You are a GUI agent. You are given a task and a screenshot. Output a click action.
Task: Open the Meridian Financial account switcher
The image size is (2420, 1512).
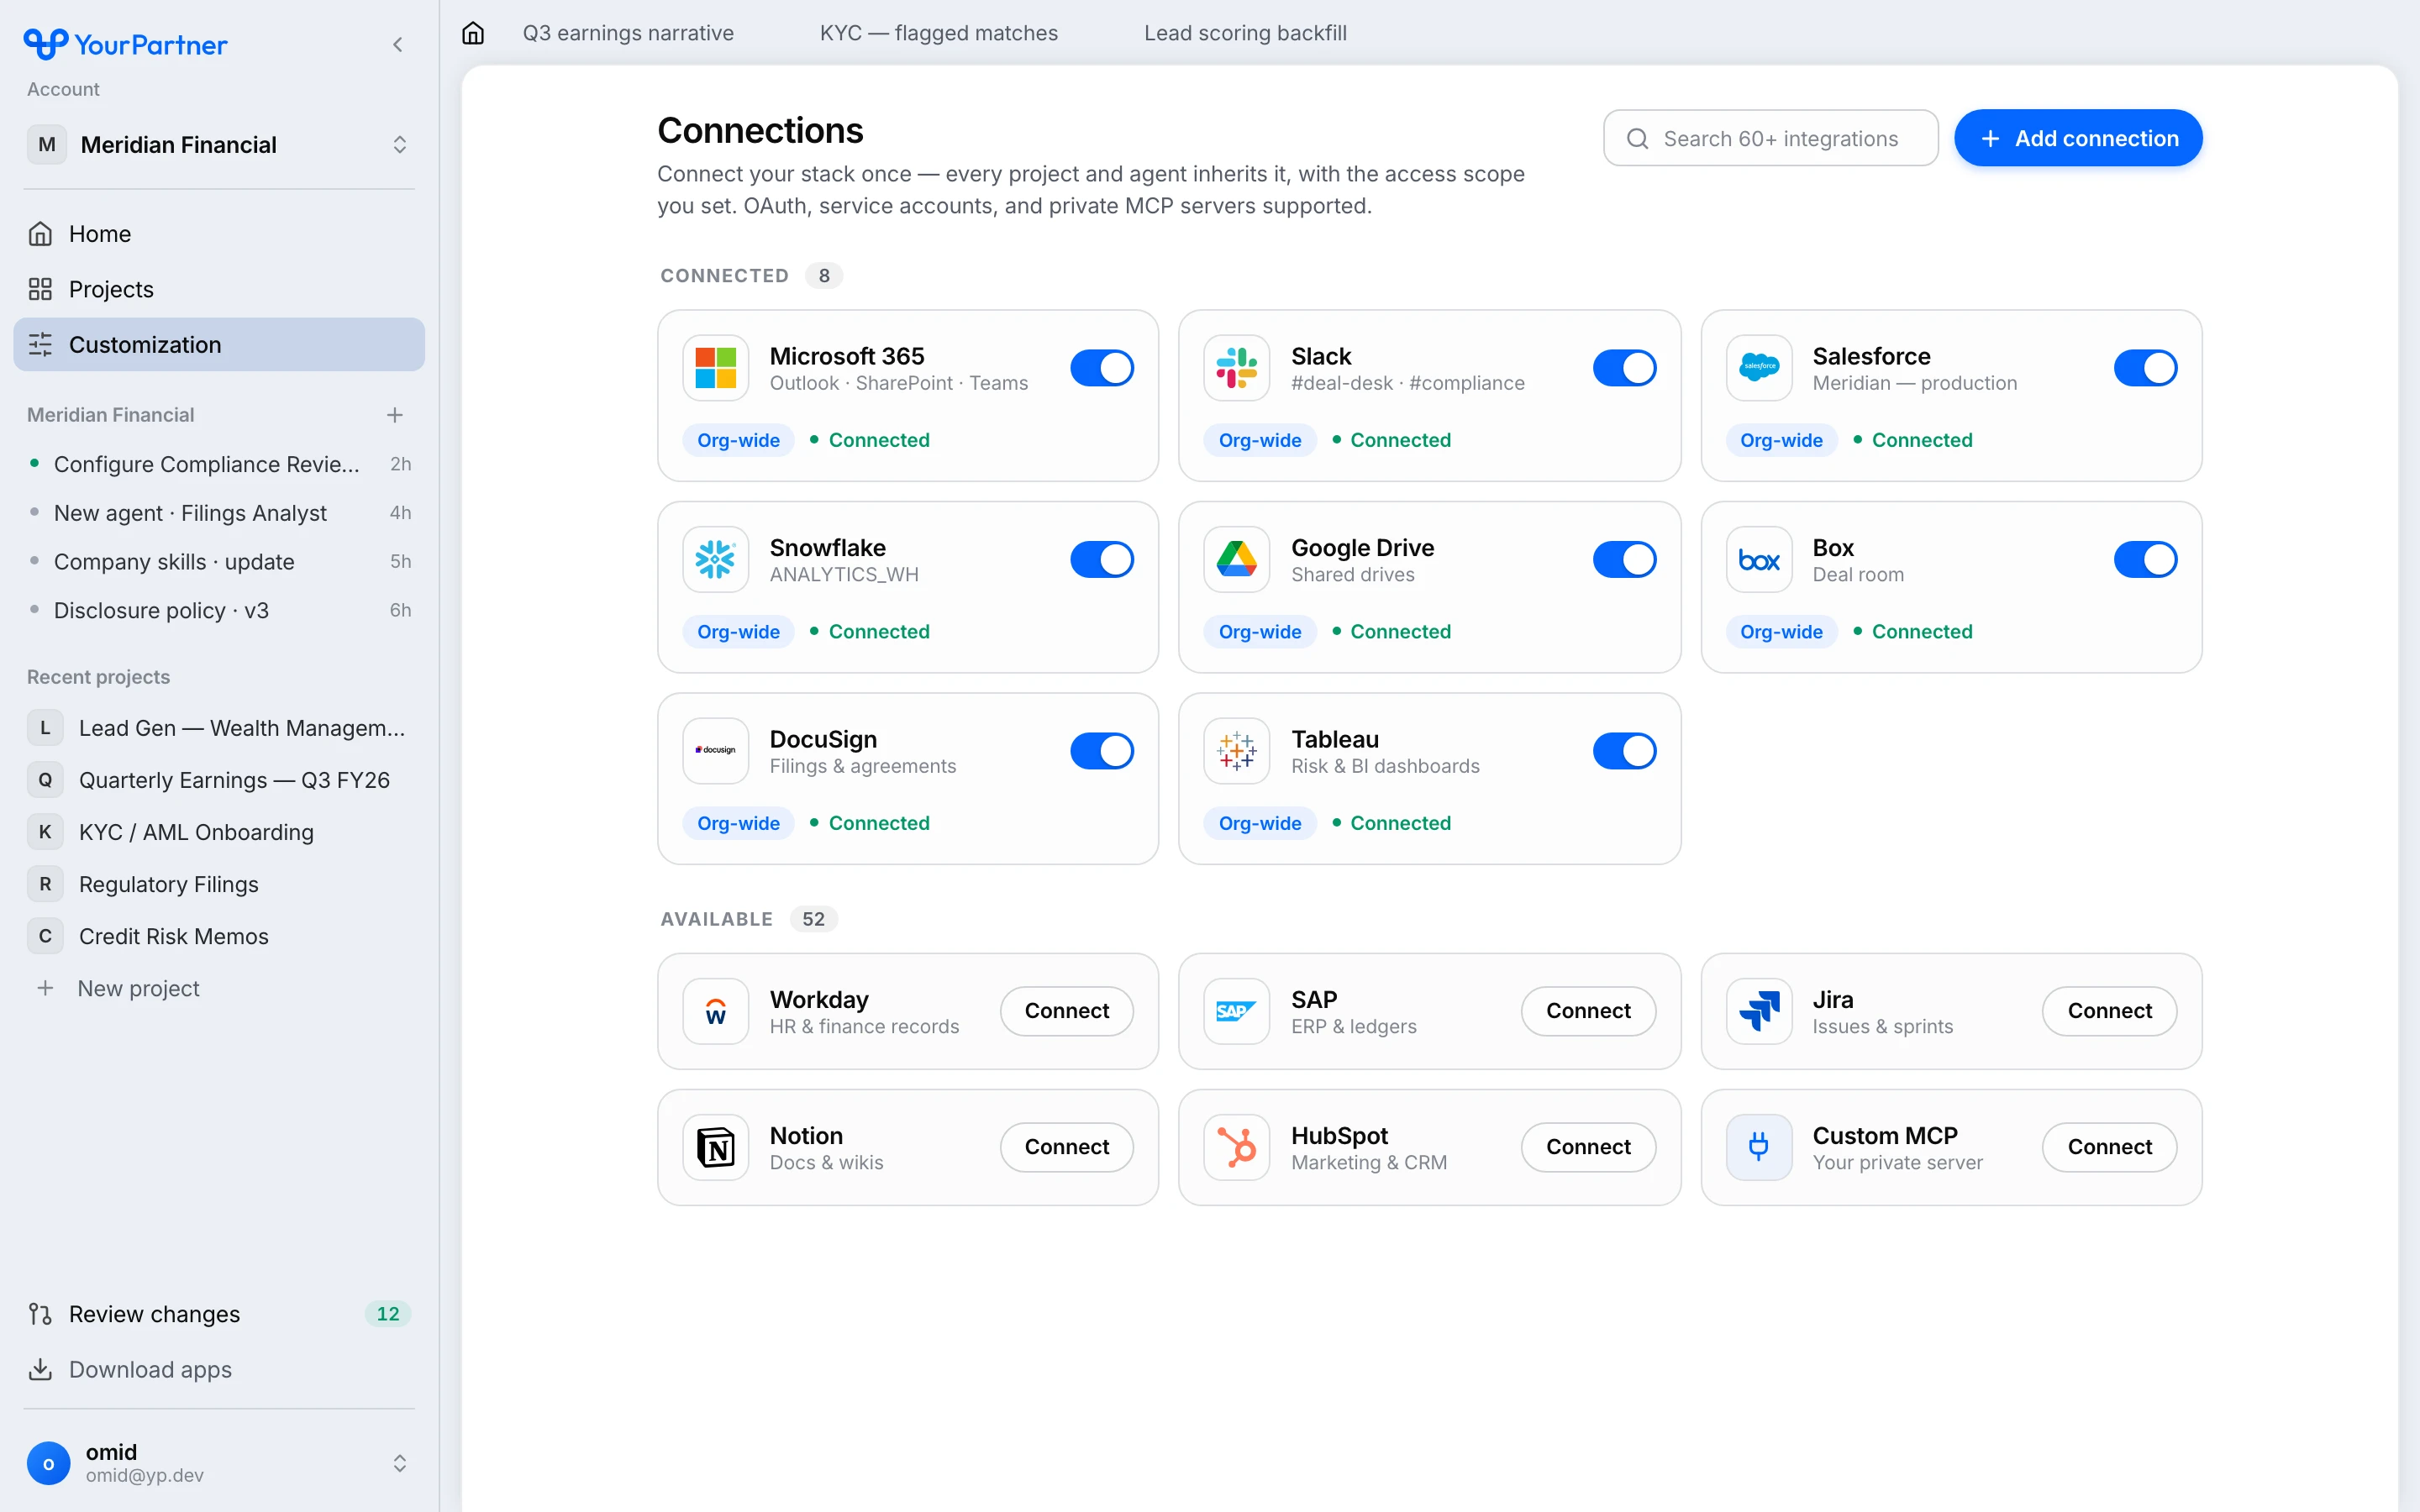tap(219, 145)
